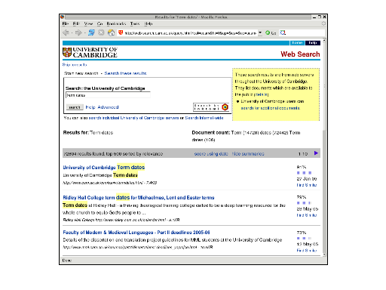Click the search engine icon in the search box
Screen dimensions: 386x290
[x=283, y=32]
